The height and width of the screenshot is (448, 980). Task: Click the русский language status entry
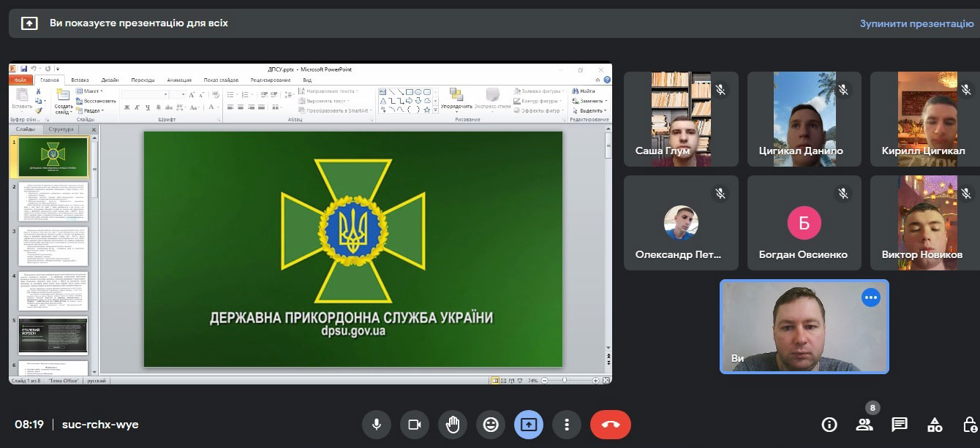pos(97,381)
